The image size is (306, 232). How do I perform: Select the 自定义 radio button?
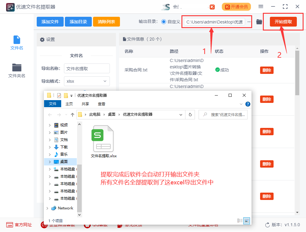[x=163, y=22]
